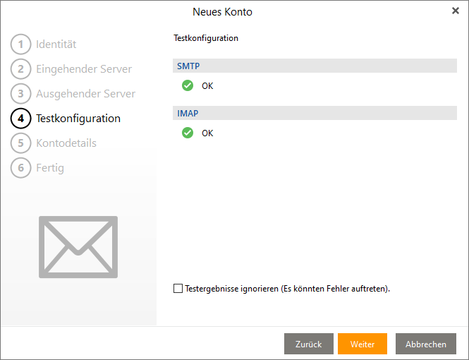Click the Testkonfiguration heading above SMTP
Viewport: 469px width, 360px height.
pyautogui.click(x=206, y=38)
